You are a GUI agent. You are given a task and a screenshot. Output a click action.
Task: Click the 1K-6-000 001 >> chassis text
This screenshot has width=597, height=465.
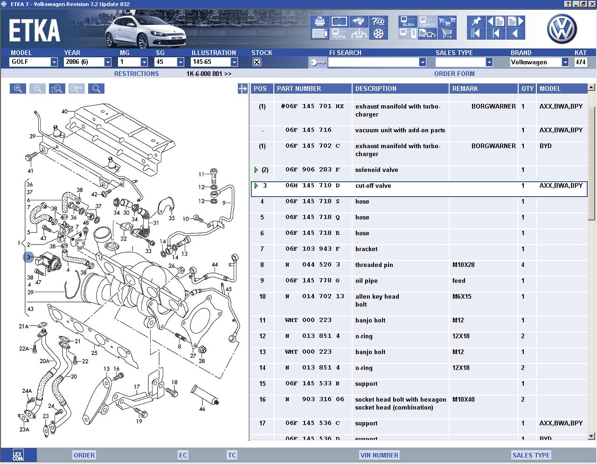[x=209, y=74]
